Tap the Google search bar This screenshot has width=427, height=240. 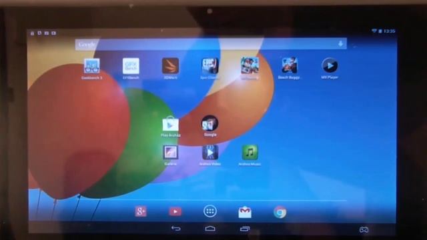[x=211, y=44]
